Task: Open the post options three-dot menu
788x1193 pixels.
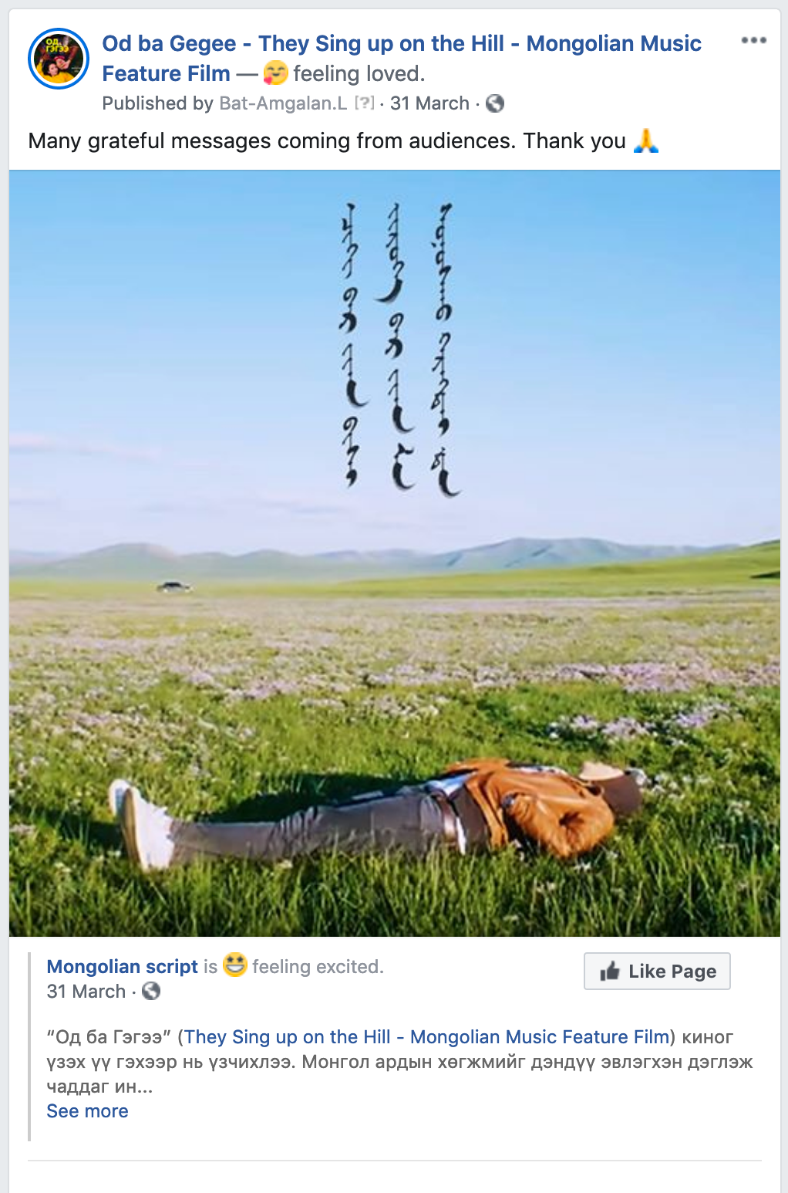Action: coord(753,40)
